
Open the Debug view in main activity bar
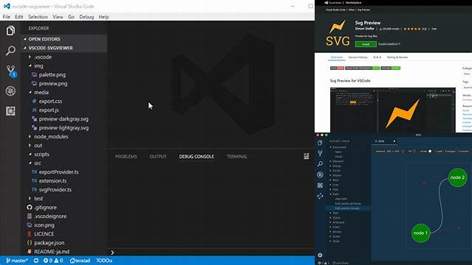(x=10, y=91)
